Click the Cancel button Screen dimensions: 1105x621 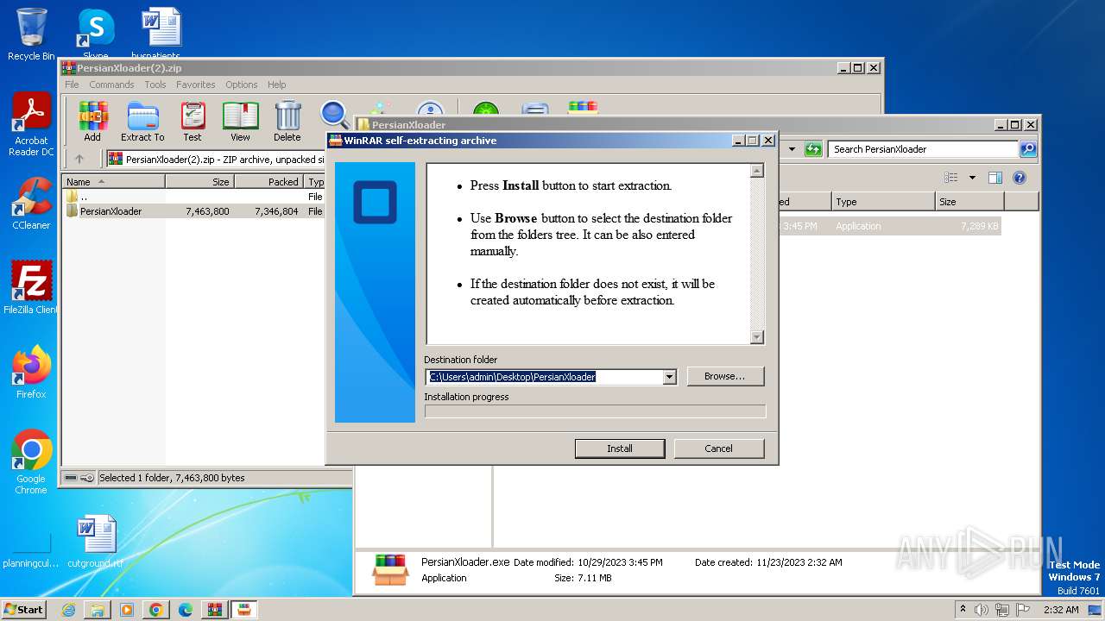[x=718, y=448]
